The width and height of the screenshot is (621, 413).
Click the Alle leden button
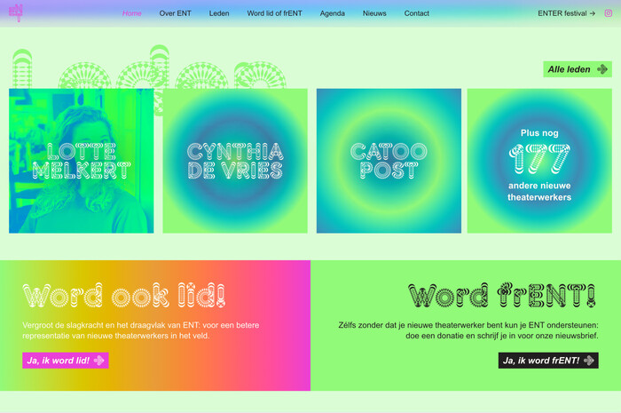click(x=578, y=69)
